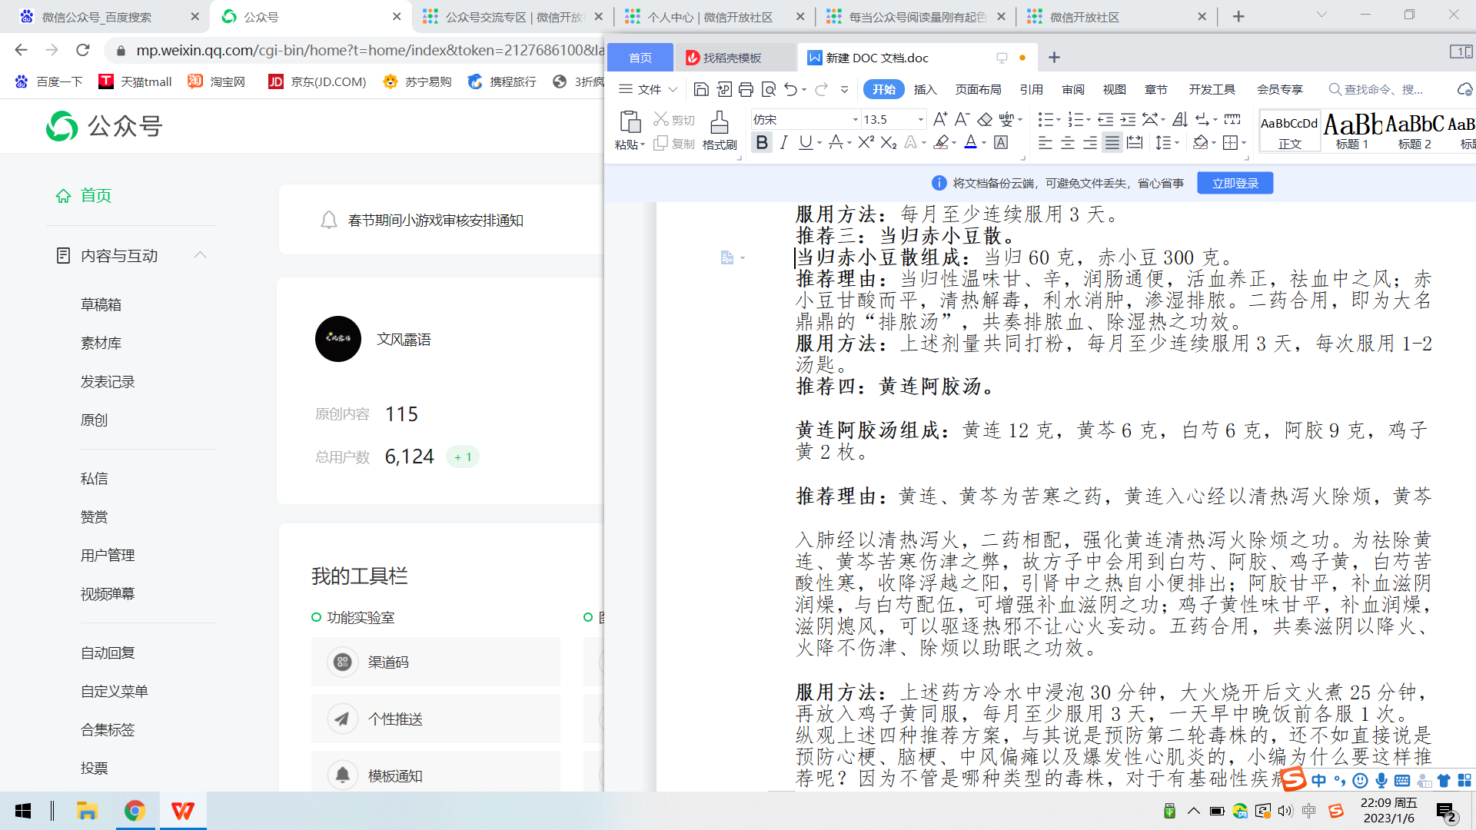Click the increase font size icon
Screen dimensions: 1476x830
click(x=939, y=119)
